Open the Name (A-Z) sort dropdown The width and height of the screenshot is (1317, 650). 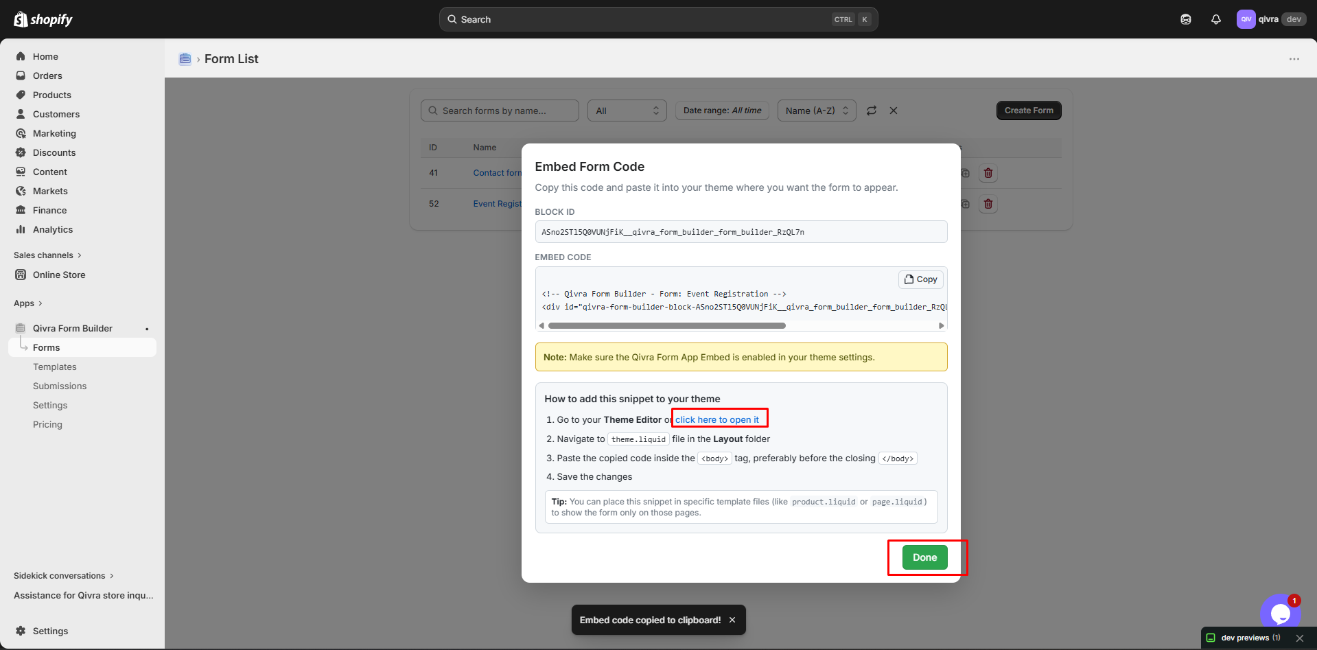[817, 111]
